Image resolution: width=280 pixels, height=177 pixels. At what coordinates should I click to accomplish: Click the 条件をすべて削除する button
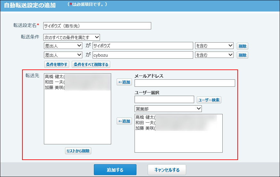tap(91, 64)
